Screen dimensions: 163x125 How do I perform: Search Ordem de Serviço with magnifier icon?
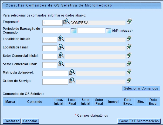click(72, 81)
